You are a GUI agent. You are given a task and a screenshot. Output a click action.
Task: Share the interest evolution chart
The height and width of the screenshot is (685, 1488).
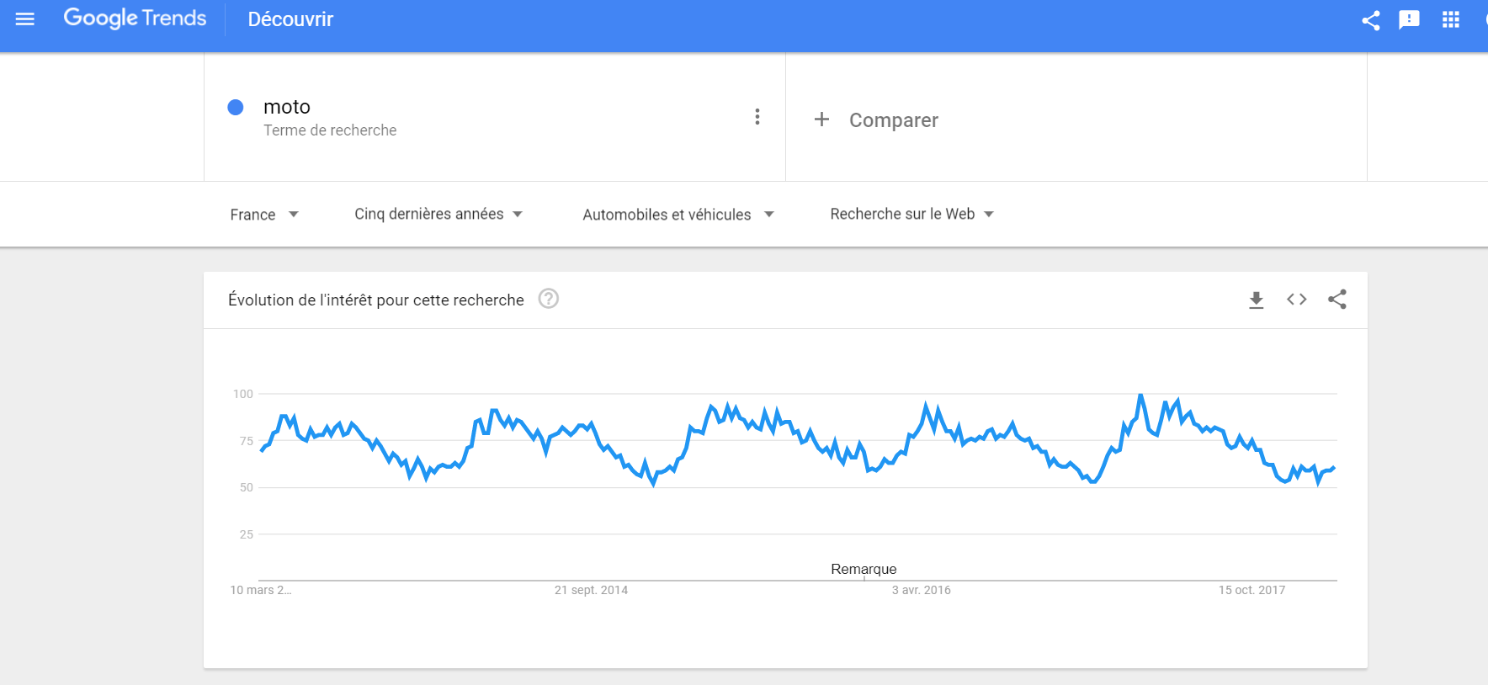(1337, 299)
